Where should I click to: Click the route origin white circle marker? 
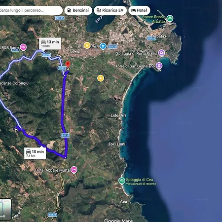point(16,129)
